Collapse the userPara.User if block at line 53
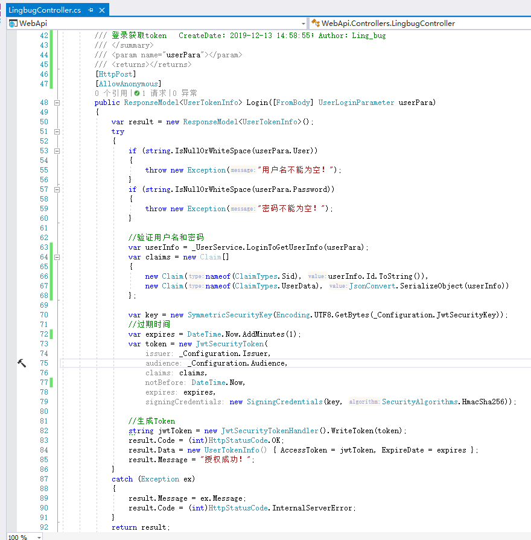The height and width of the screenshot is (540, 531). coord(57,151)
